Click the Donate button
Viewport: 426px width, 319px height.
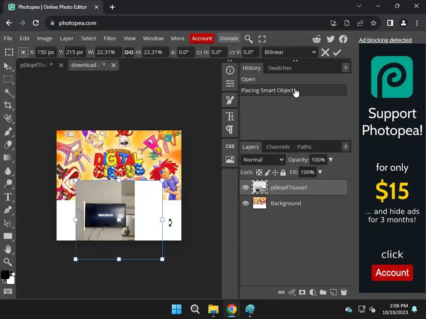(x=229, y=39)
